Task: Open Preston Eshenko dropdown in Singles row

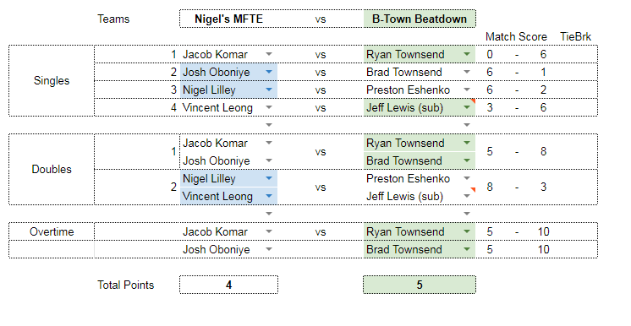Action: [x=467, y=90]
